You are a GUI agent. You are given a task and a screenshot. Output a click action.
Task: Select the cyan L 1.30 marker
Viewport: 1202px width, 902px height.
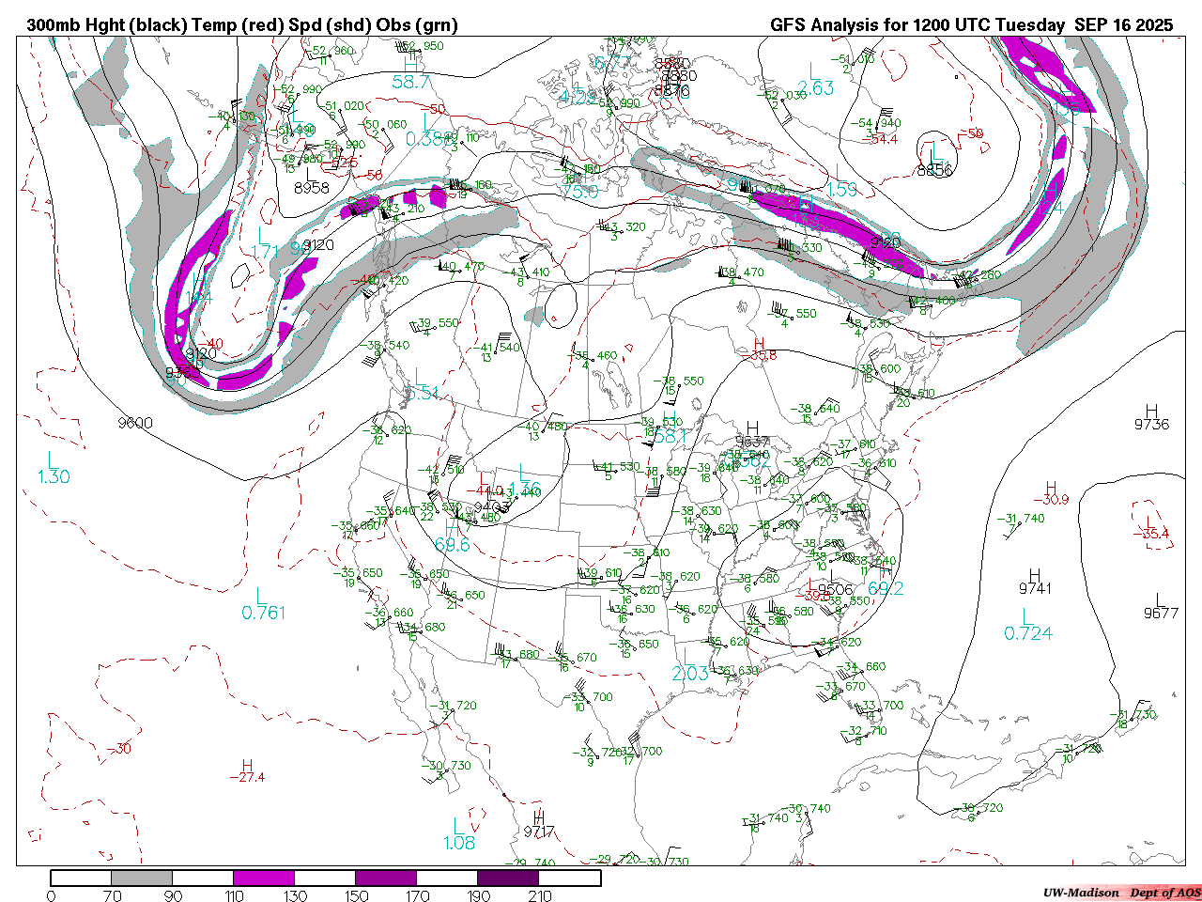[54, 469]
